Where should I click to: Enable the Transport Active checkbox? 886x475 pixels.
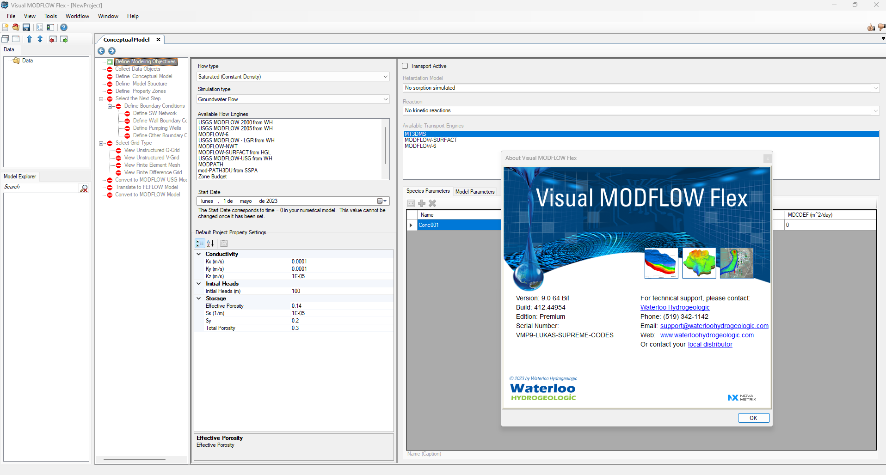point(405,66)
